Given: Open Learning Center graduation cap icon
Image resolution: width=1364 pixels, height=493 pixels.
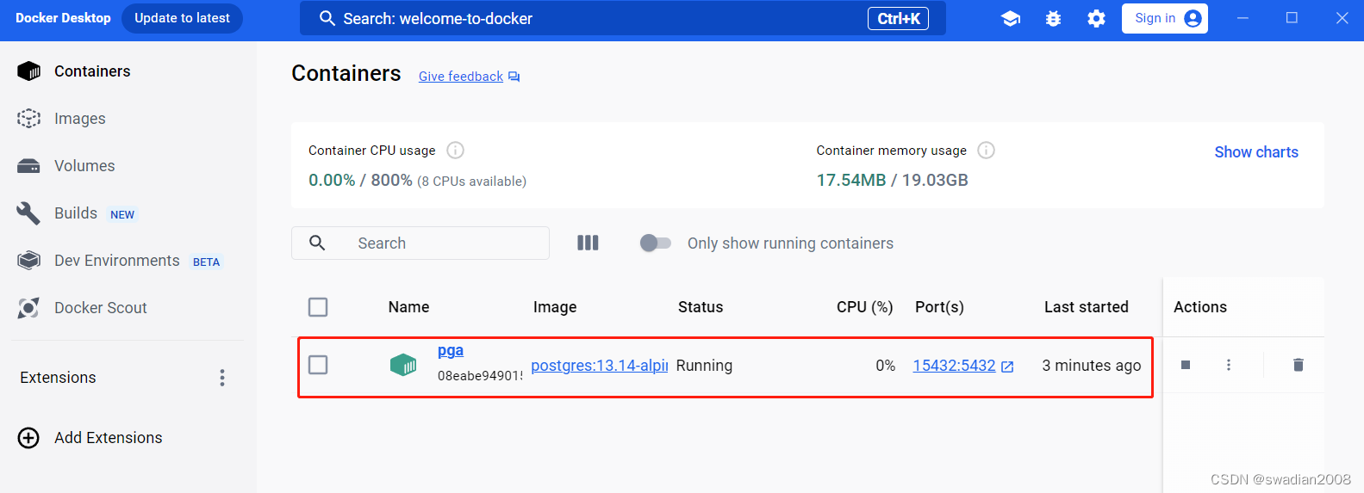Looking at the screenshot, I should click(1011, 18).
